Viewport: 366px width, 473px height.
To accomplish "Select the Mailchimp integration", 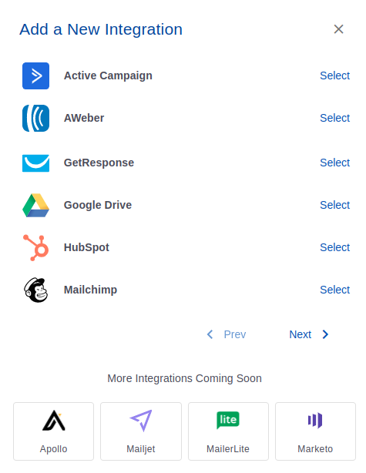I will 334,290.
